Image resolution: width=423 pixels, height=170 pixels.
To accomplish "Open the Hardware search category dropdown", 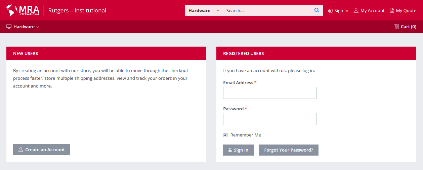I will click(x=204, y=10).
